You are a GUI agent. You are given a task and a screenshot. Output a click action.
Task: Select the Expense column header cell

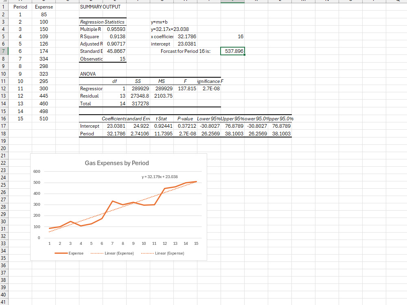click(44, 7)
